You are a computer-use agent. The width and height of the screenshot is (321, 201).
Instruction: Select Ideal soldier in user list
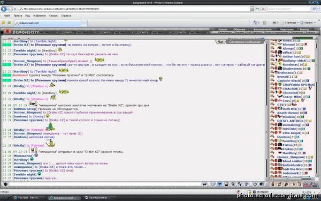tap(293, 161)
